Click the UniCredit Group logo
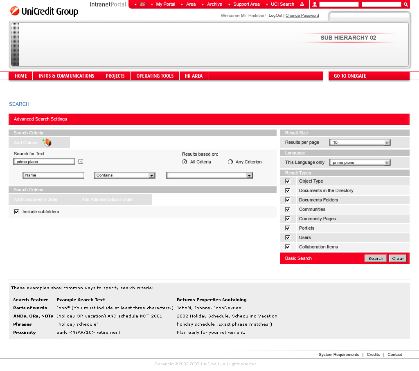Image resolution: width=419 pixels, height=371 pixels. coord(44,11)
